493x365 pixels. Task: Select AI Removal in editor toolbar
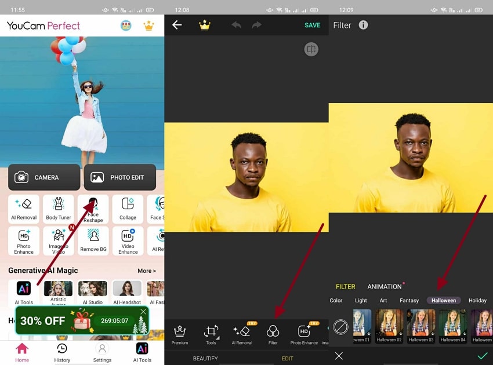coord(242,335)
